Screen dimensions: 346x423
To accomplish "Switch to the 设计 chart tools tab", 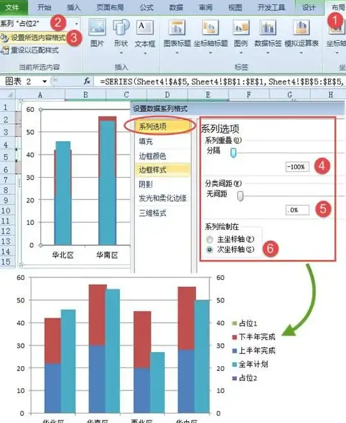I will 309,7.
